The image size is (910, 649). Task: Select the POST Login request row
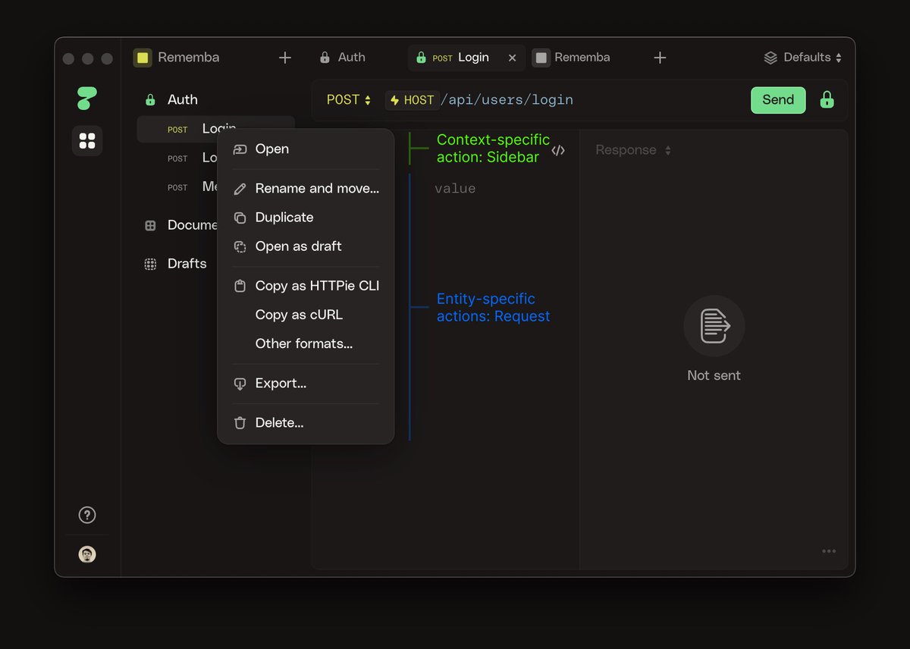(x=215, y=129)
